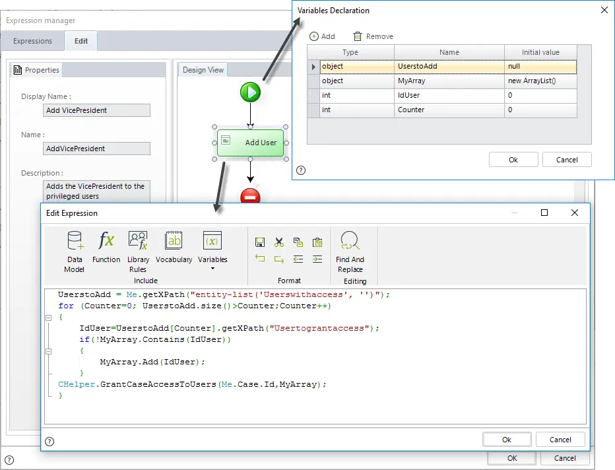Close the Variables Declaration dialog
Viewport: 615px width, 470px height.
[604, 10]
